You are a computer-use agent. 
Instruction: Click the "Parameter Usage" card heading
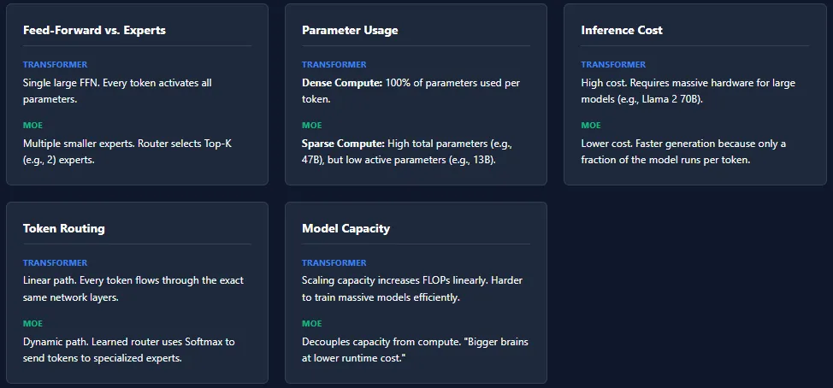tap(350, 30)
